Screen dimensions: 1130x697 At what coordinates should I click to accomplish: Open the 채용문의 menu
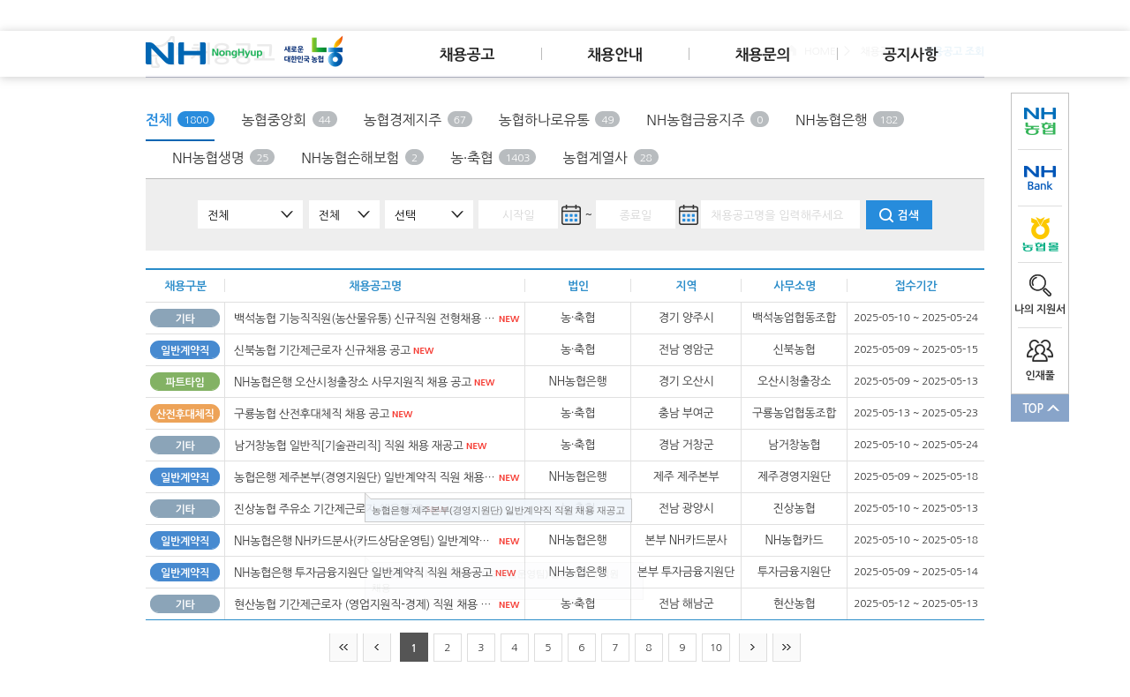[763, 54]
